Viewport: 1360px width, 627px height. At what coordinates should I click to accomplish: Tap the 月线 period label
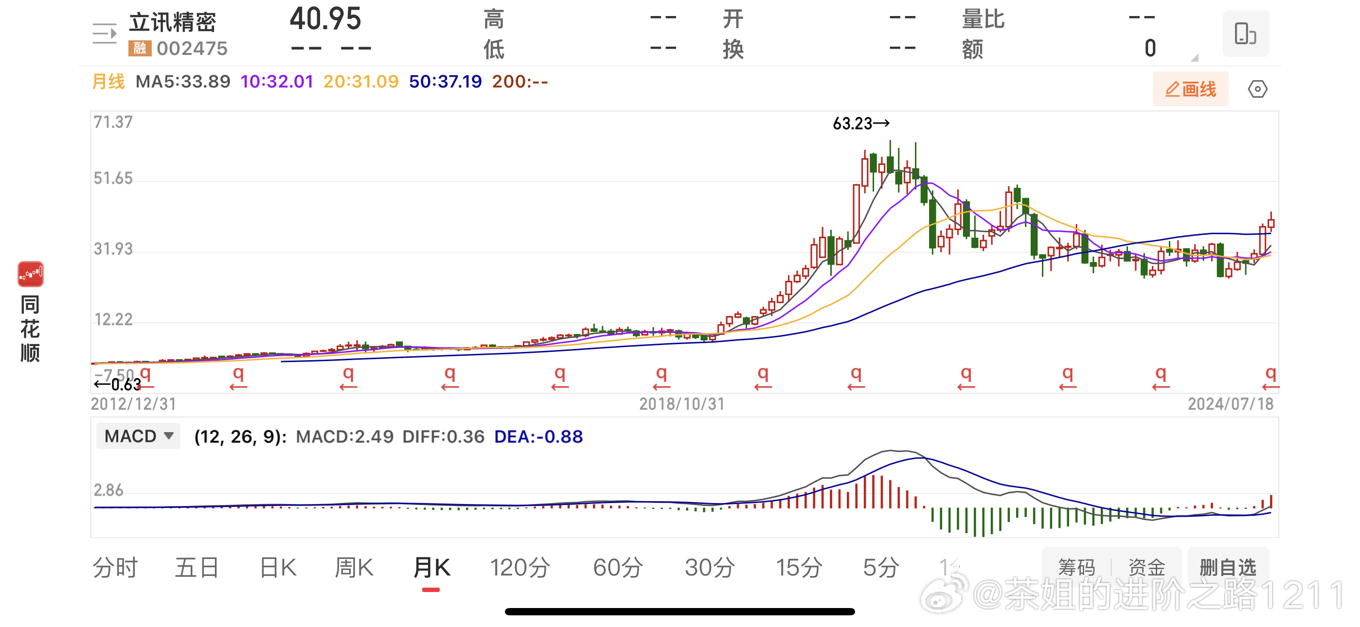click(x=108, y=81)
